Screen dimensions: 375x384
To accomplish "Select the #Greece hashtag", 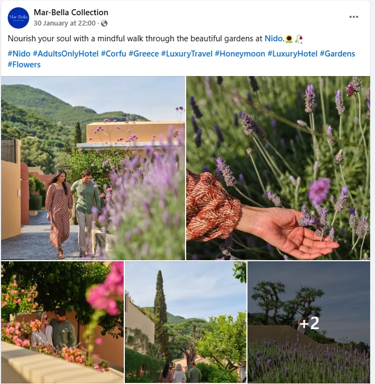I will (144, 54).
